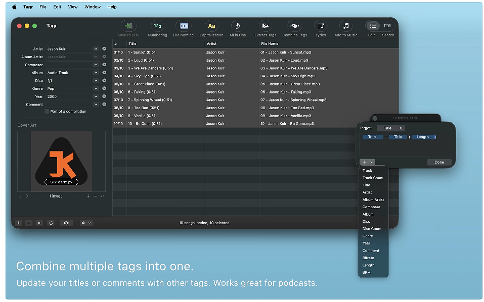
Task: Toggle the eye preview button
Action: point(66,223)
